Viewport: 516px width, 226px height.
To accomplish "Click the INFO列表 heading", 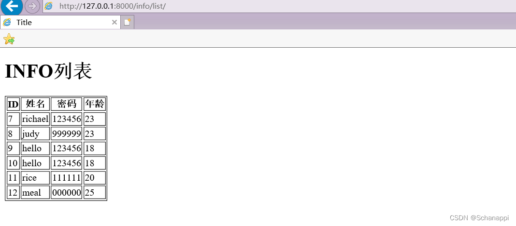I will tap(48, 71).
